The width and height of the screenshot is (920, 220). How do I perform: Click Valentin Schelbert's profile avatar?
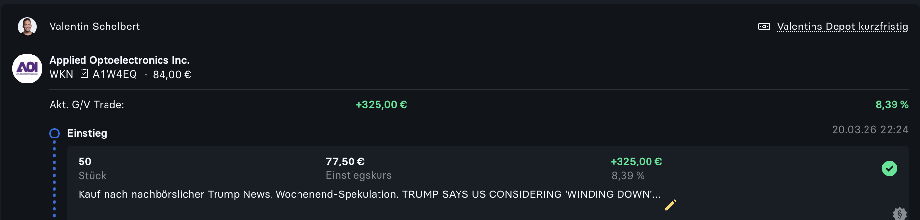click(x=27, y=27)
